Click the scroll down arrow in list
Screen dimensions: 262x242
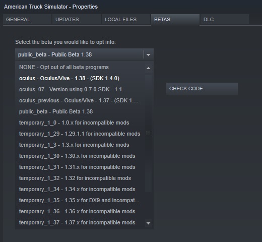(x=148, y=223)
